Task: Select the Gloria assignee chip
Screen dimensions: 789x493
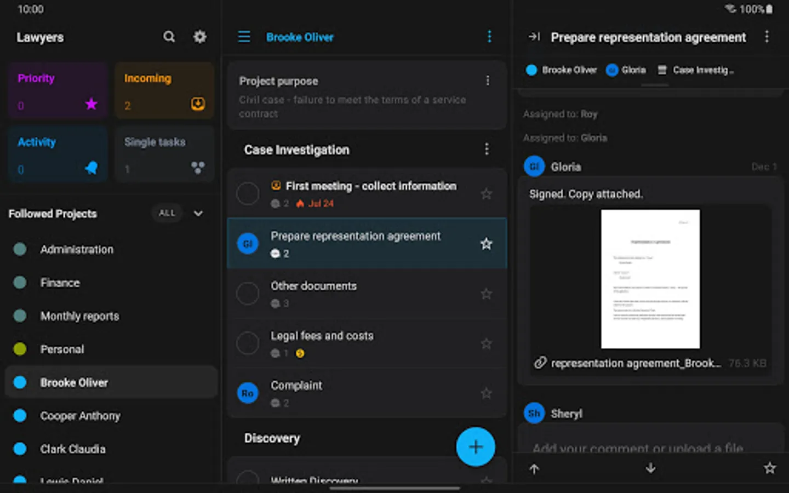Action: point(626,70)
